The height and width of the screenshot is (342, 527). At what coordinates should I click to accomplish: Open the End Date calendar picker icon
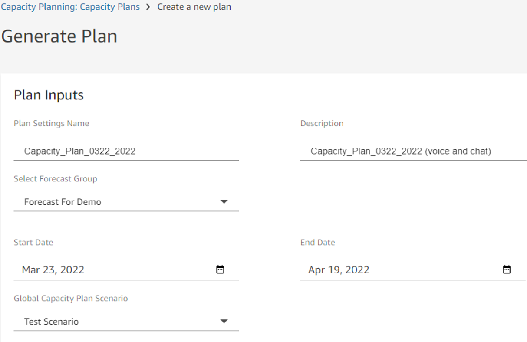click(x=507, y=270)
